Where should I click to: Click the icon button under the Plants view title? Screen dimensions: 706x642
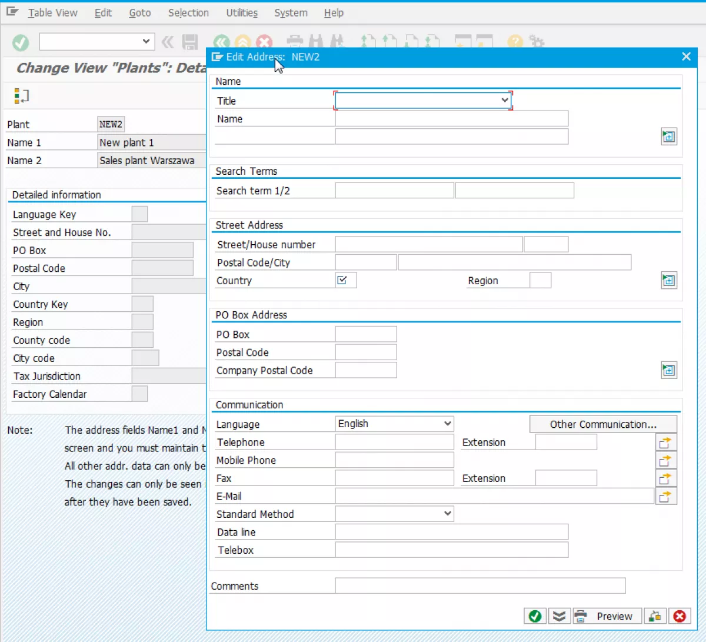click(21, 95)
